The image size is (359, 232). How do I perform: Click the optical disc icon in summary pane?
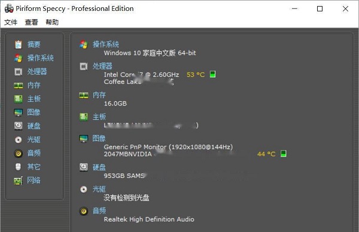84,189
